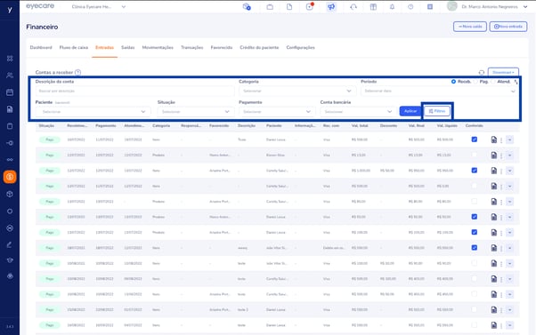536x335 pixels.
Task: Click the help icon beside Contas a receber
Action: click(78, 72)
